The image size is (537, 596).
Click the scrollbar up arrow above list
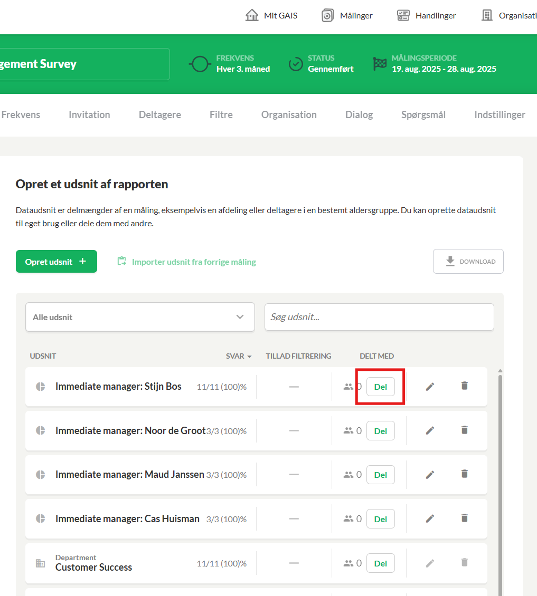(500, 371)
